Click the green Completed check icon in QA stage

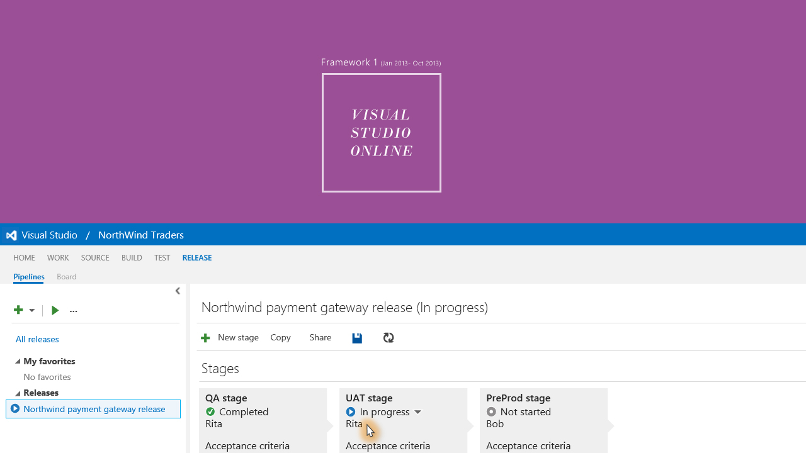(210, 411)
